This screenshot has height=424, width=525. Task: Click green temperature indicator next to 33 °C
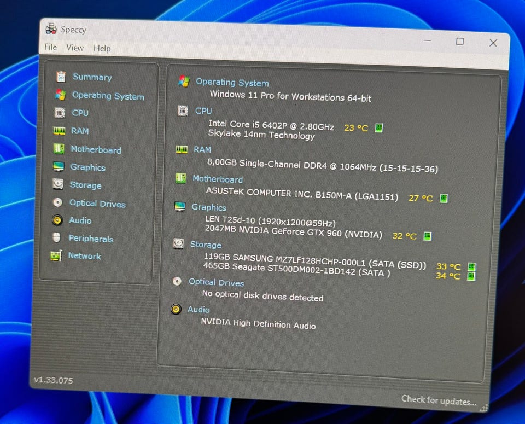click(x=471, y=266)
